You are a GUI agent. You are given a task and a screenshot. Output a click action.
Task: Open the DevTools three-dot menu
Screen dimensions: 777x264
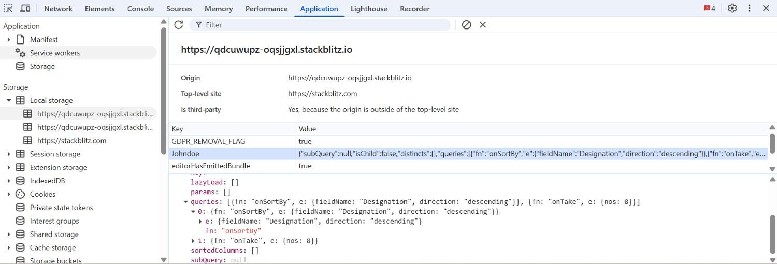pos(749,8)
